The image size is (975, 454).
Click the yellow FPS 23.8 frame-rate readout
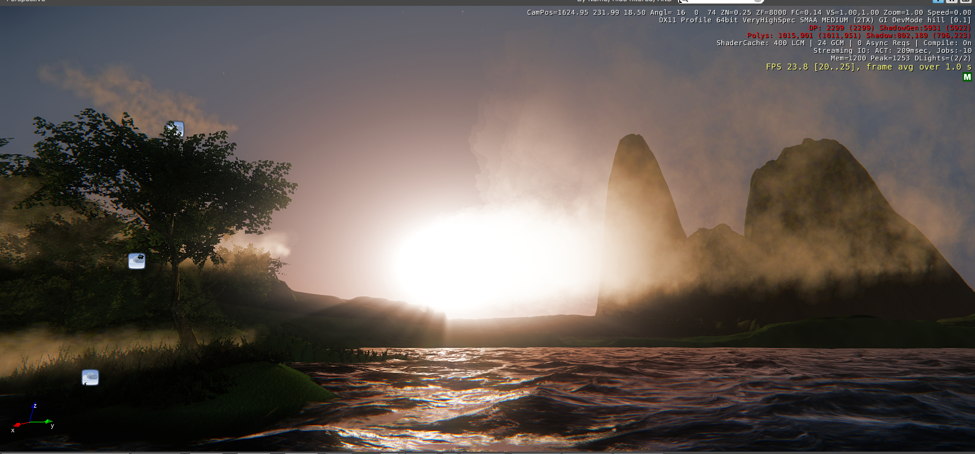click(x=869, y=67)
